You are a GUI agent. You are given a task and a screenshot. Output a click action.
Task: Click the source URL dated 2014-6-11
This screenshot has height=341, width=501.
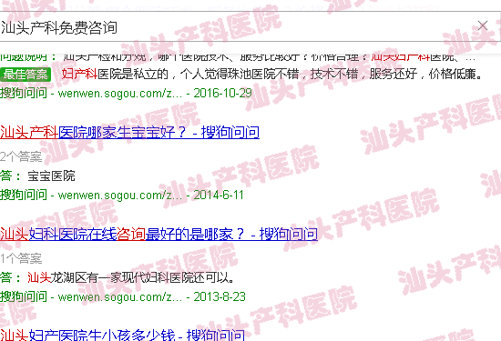pyautogui.click(x=122, y=195)
